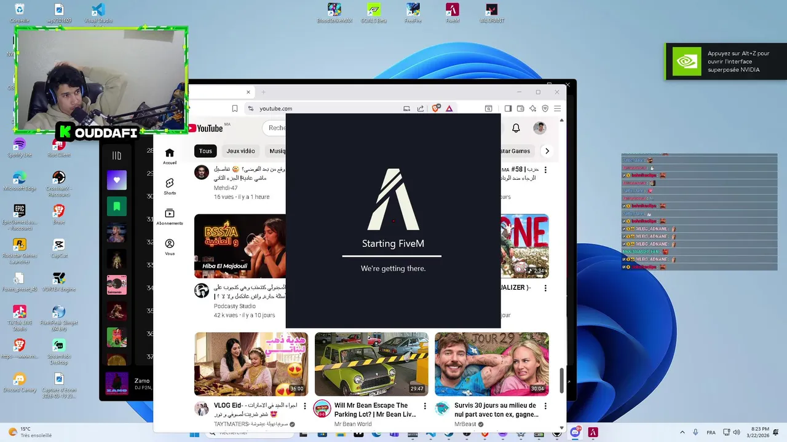The image size is (787, 442).
Task: Open the Mr Bean World channel link
Action: click(x=353, y=424)
